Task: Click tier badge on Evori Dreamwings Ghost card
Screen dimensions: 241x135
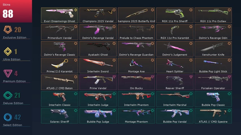Action: pyautogui.click(x=76, y=10)
